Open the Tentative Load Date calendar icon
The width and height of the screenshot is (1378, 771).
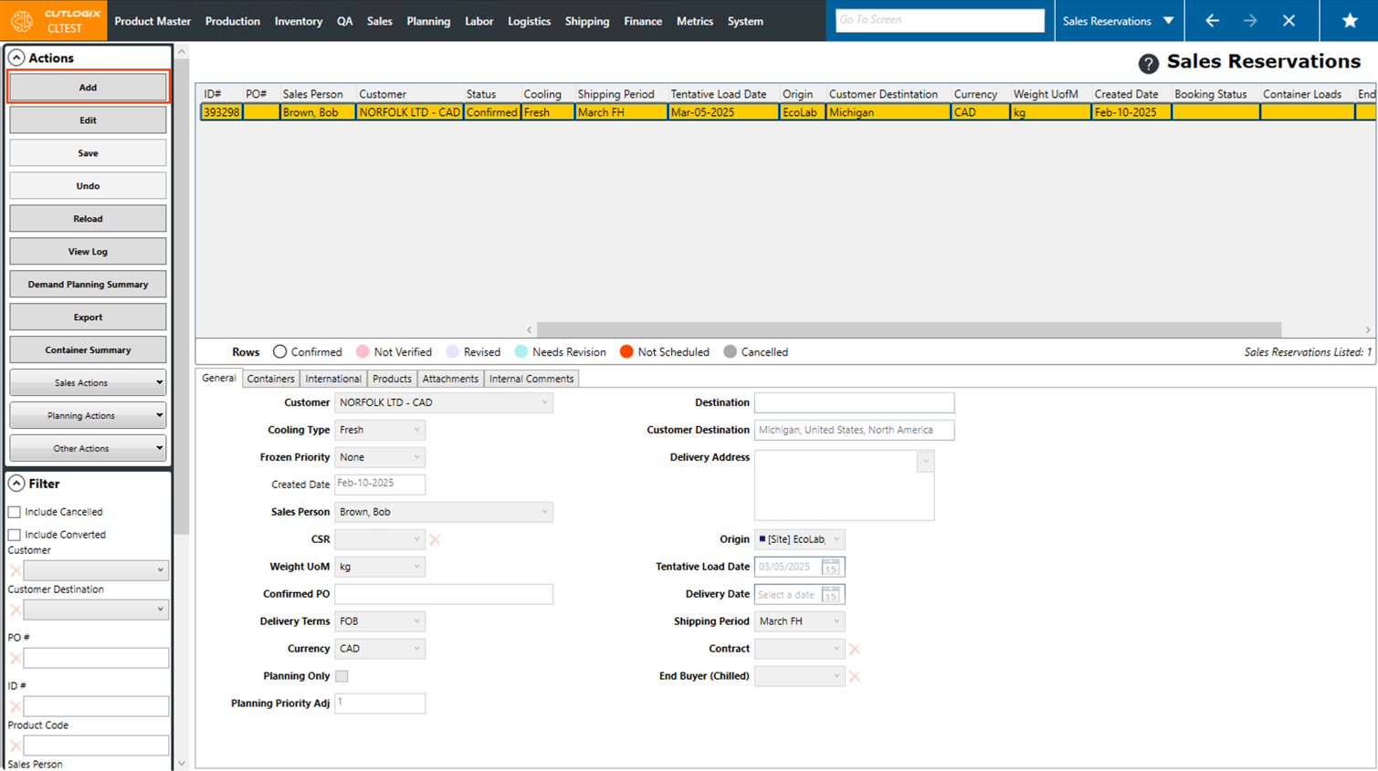coord(830,568)
